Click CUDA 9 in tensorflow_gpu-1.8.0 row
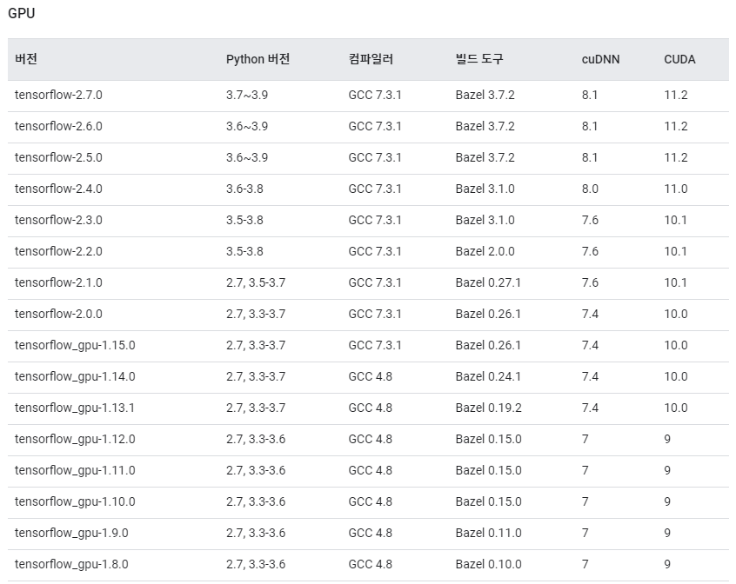736x584 pixels. [x=667, y=564]
